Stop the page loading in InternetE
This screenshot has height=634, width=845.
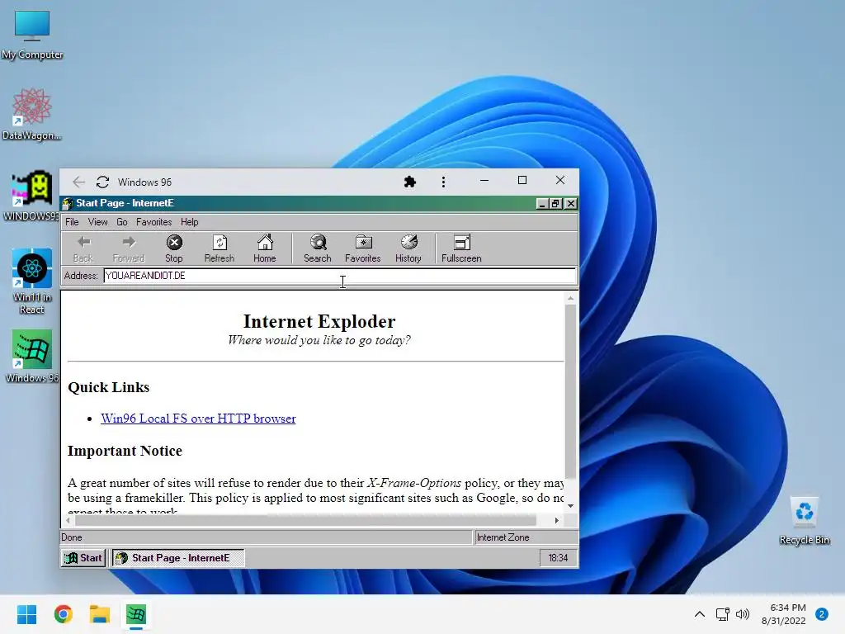(x=174, y=248)
